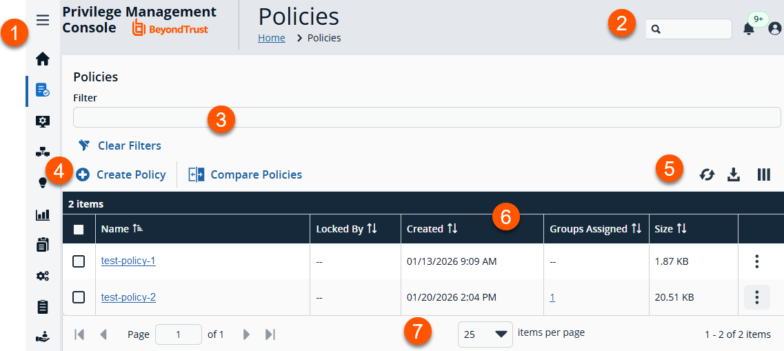Open the test-policy-2 link

[x=128, y=297]
